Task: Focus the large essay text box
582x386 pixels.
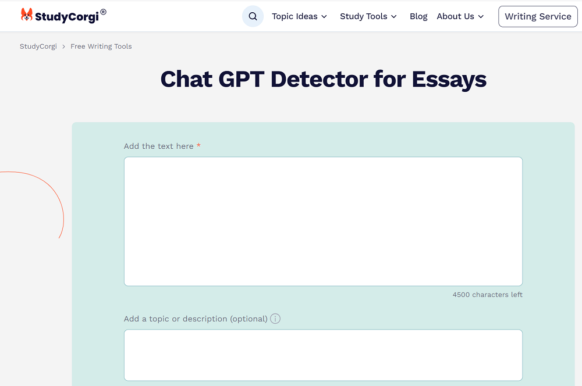Action: coord(323,221)
